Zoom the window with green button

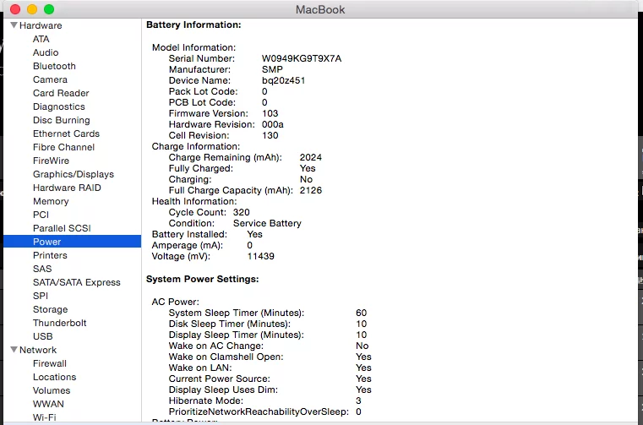pyautogui.click(x=49, y=9)
